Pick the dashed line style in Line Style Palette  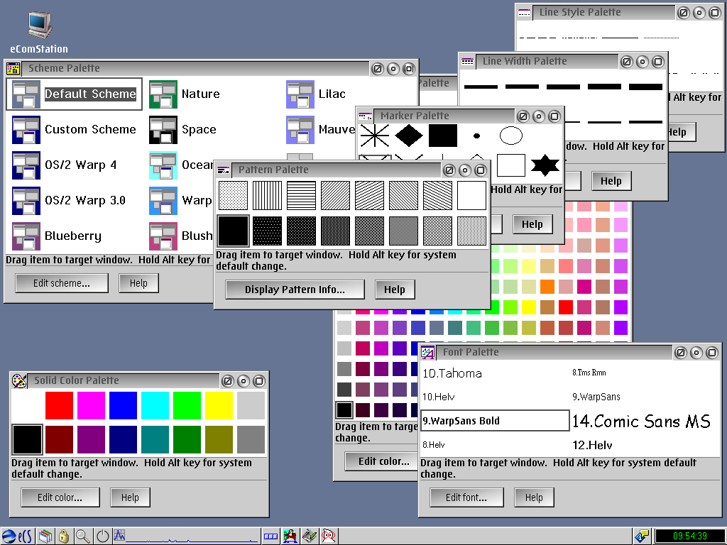click(x=537, y=38)
